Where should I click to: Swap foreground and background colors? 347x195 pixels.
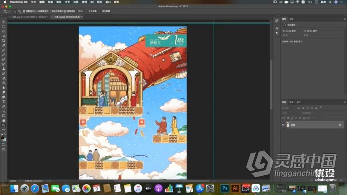pos(5,134)
